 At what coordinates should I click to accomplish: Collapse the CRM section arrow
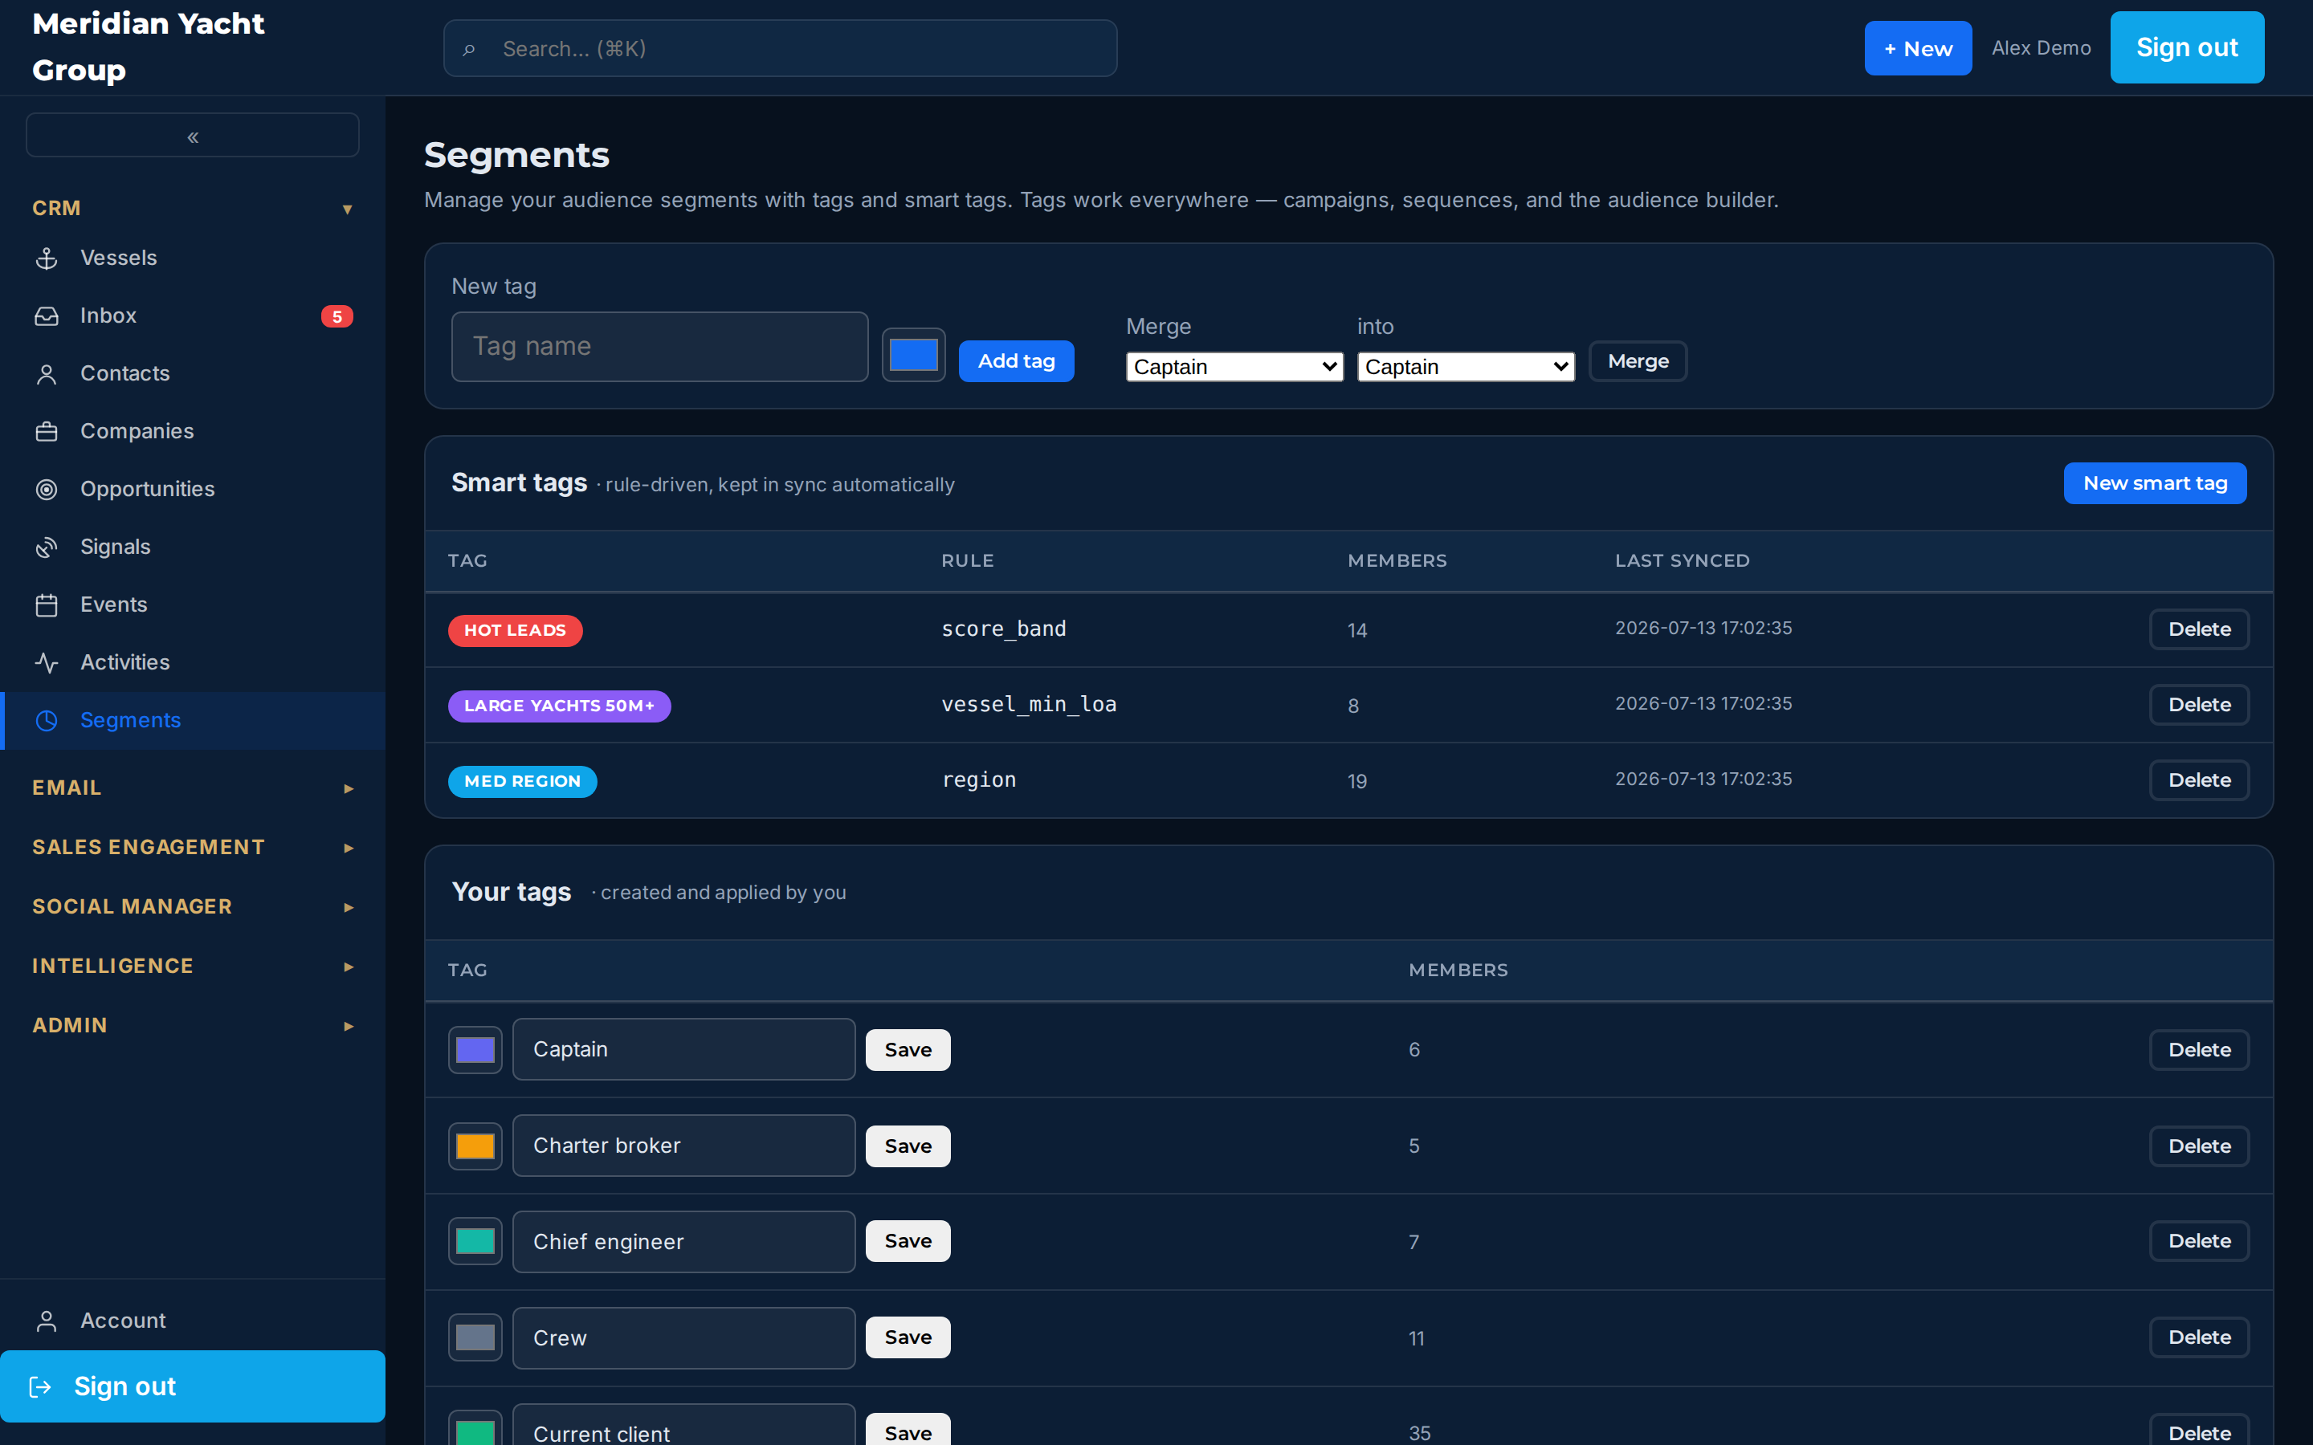(x=348, y=210)
